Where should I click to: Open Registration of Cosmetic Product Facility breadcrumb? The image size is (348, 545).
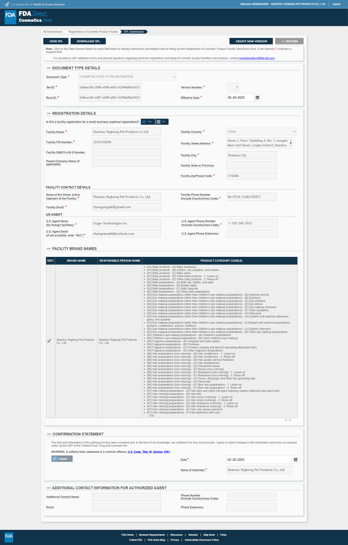(93, 32)
